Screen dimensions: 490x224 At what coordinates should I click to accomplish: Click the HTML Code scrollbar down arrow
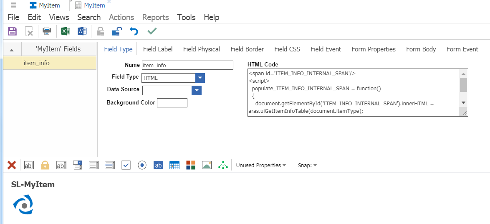463,102
